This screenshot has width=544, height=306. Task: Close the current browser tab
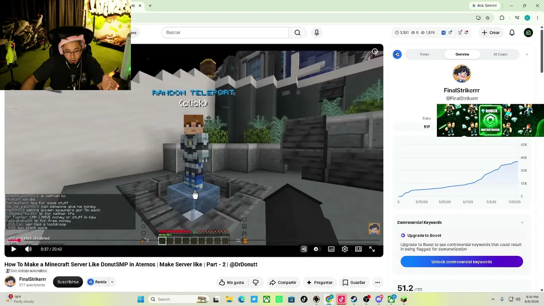pyautogui.click(x=140, y=6)
